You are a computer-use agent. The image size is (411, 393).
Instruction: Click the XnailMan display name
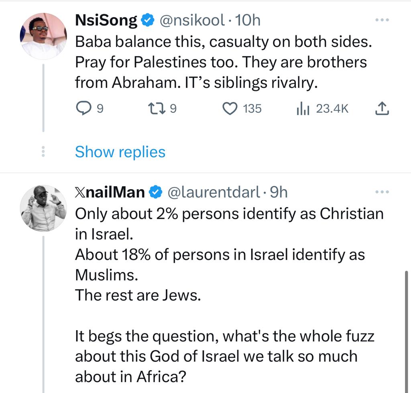pyautogui.click(x=110, y=193)
